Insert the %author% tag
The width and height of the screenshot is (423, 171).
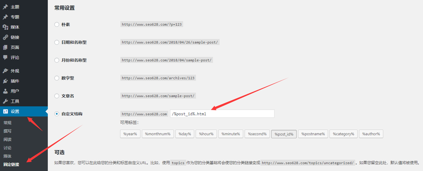[371, 134]
